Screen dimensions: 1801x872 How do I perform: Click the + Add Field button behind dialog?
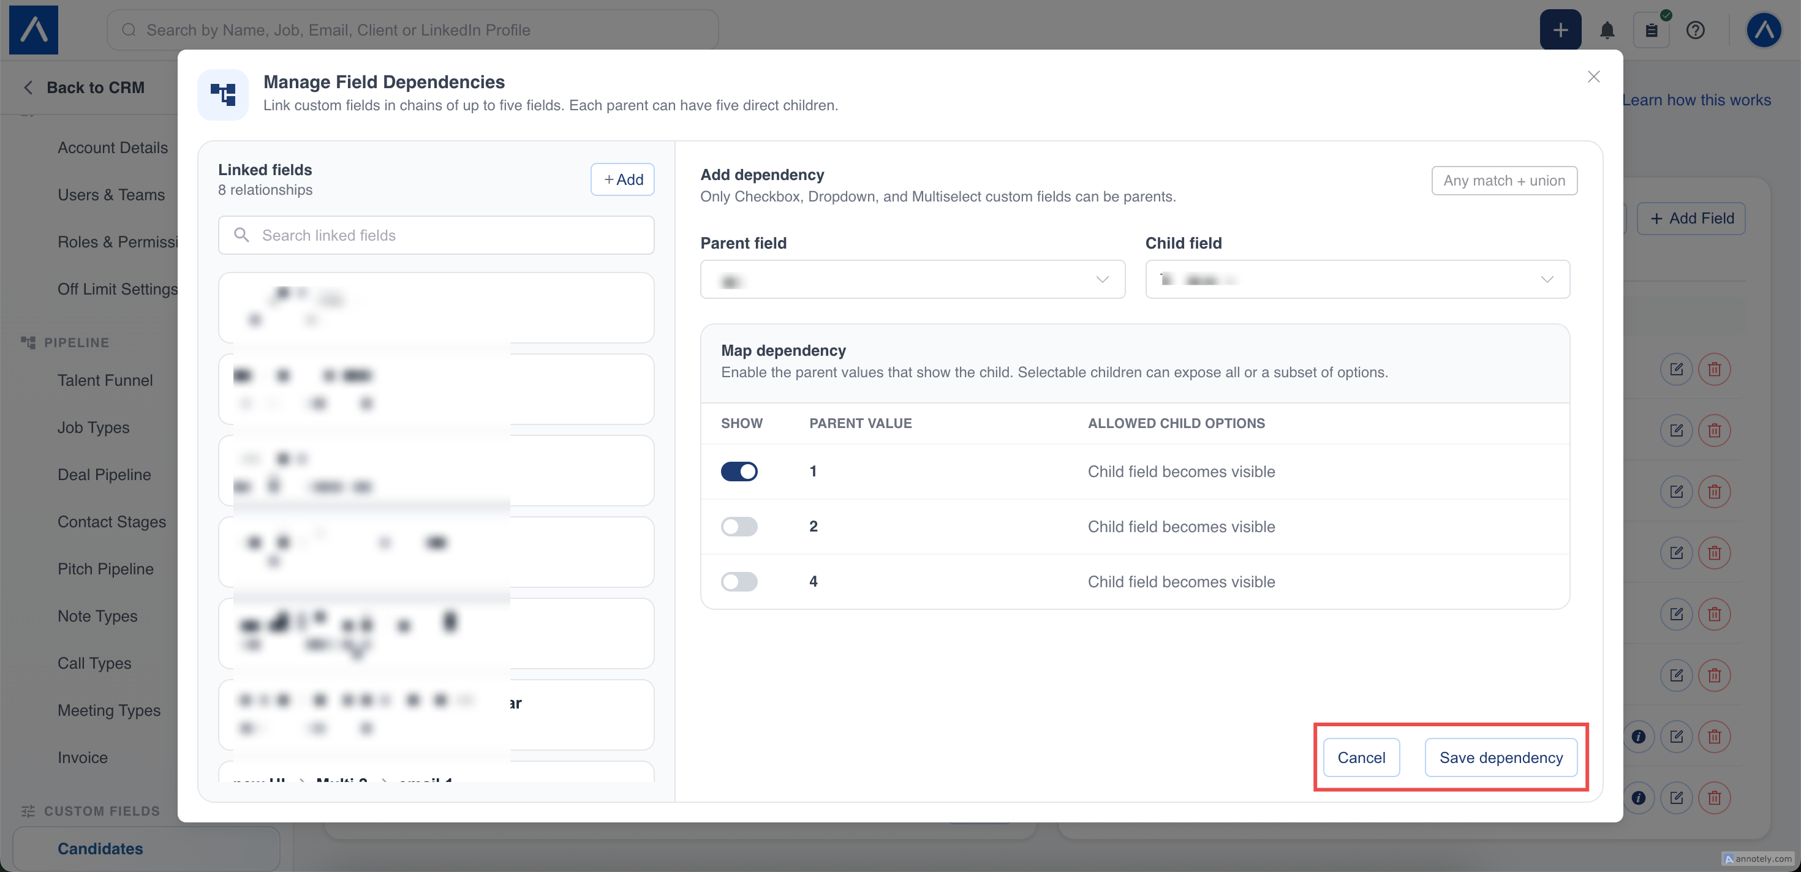(x=1691, y=218)
